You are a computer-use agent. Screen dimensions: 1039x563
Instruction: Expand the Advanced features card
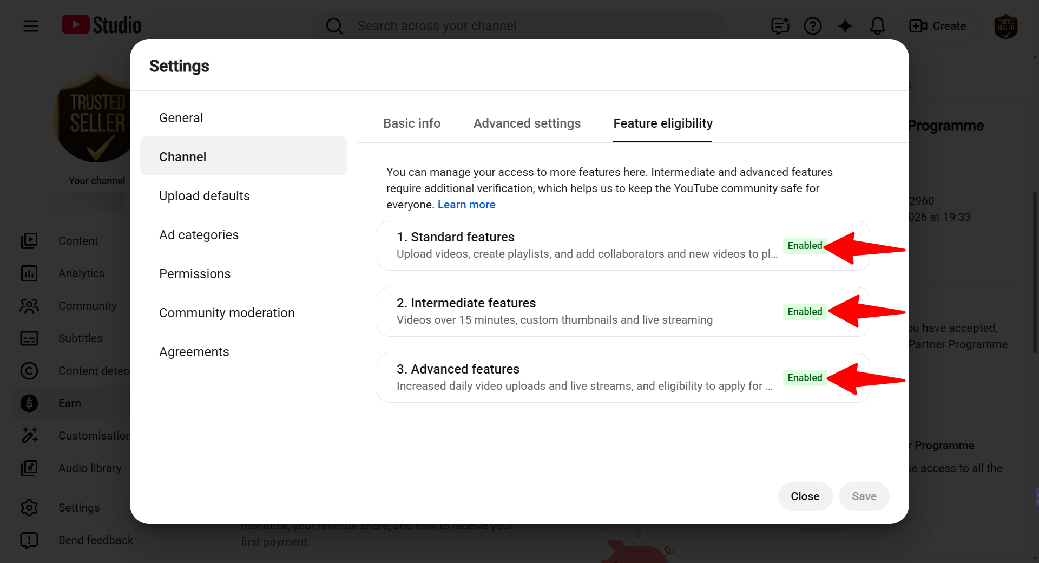[623, 378]
